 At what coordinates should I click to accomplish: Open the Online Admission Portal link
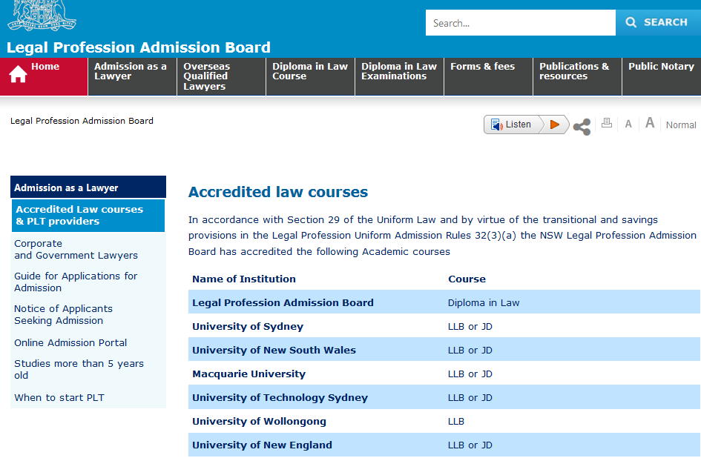(x=70, y=343)
